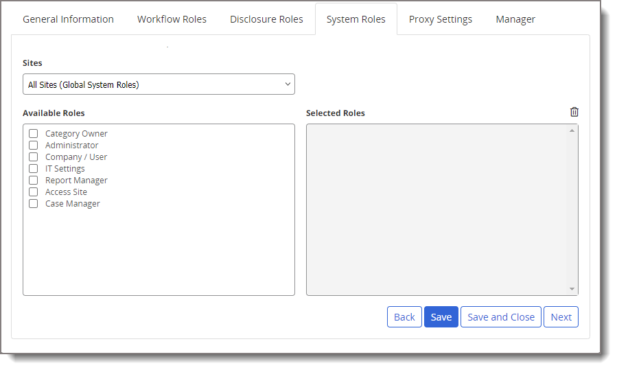Click the Save and Close button
This screenshot has width=617, height=370.
[501, 316]
